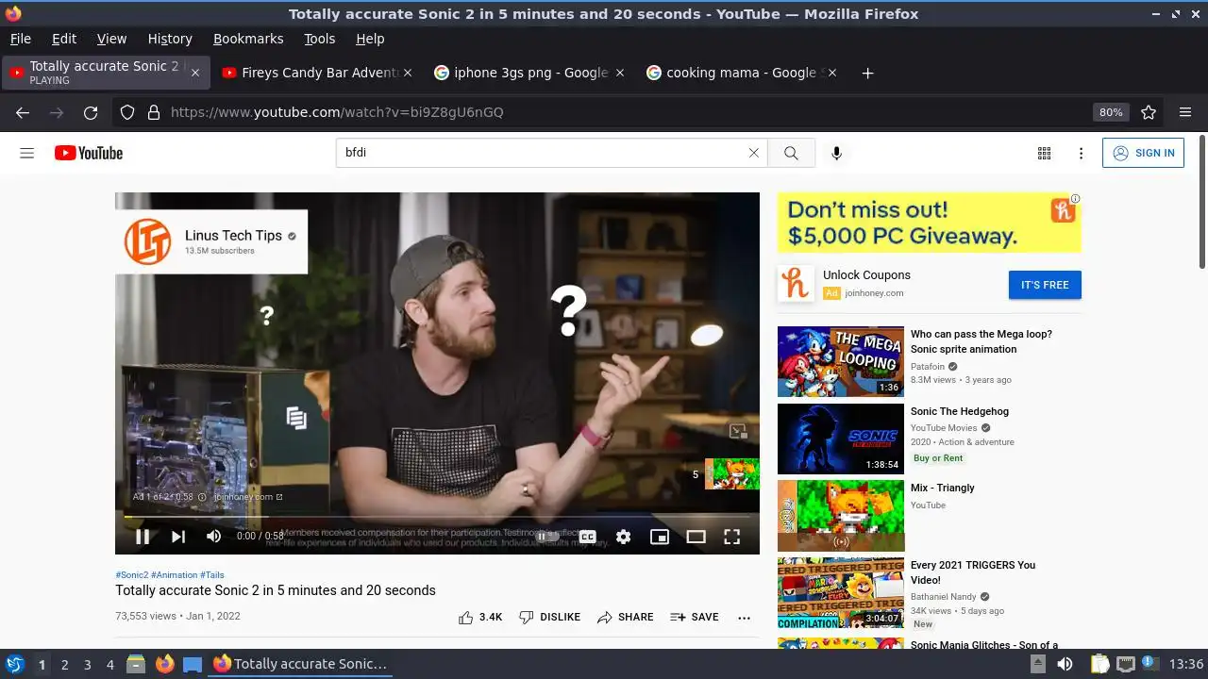Open YouTube settings three-dot menu

pos(1081,153)
